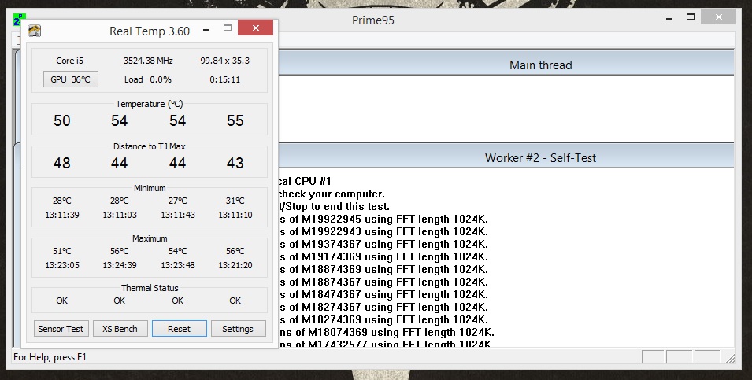Minimize the Real Temp window
This screenshot has width=752, height=380.
pyautogui.click(x=202, y=29)
